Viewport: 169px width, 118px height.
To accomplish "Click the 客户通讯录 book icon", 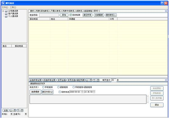I will coord(6,14).
